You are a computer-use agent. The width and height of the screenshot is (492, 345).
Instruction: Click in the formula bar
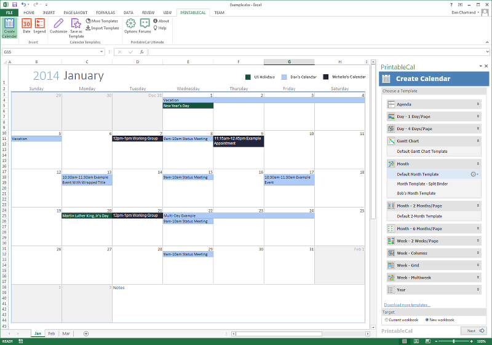317,52
